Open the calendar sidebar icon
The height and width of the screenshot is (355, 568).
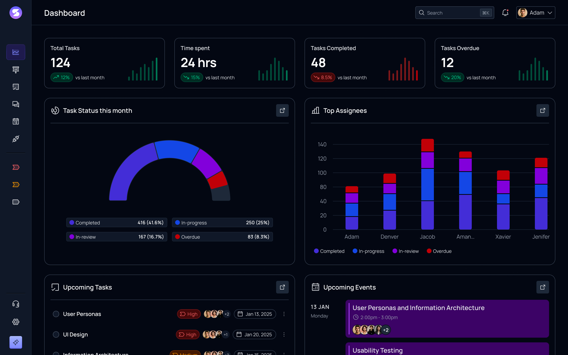(16, 121)
